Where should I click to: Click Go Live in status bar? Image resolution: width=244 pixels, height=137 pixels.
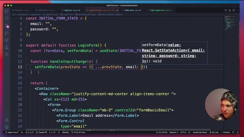coord(214,132)
